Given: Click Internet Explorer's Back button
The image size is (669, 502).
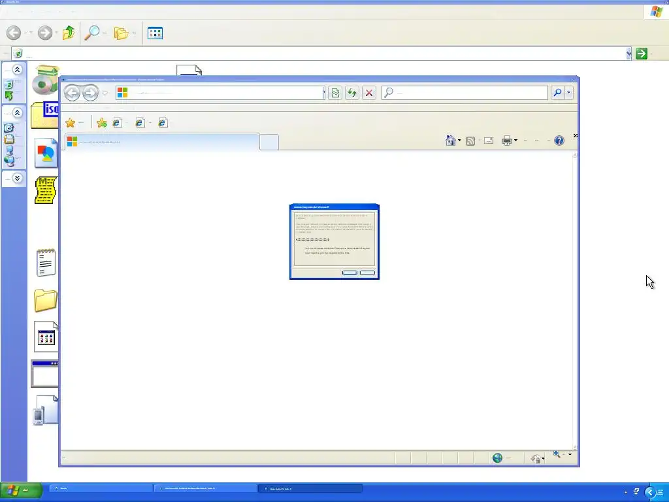Looking at the screenshot, I should point(72,93).
